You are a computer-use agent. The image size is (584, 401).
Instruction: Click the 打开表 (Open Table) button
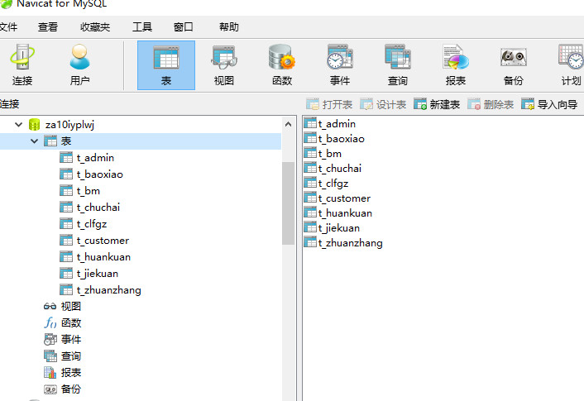click(329, 105)
